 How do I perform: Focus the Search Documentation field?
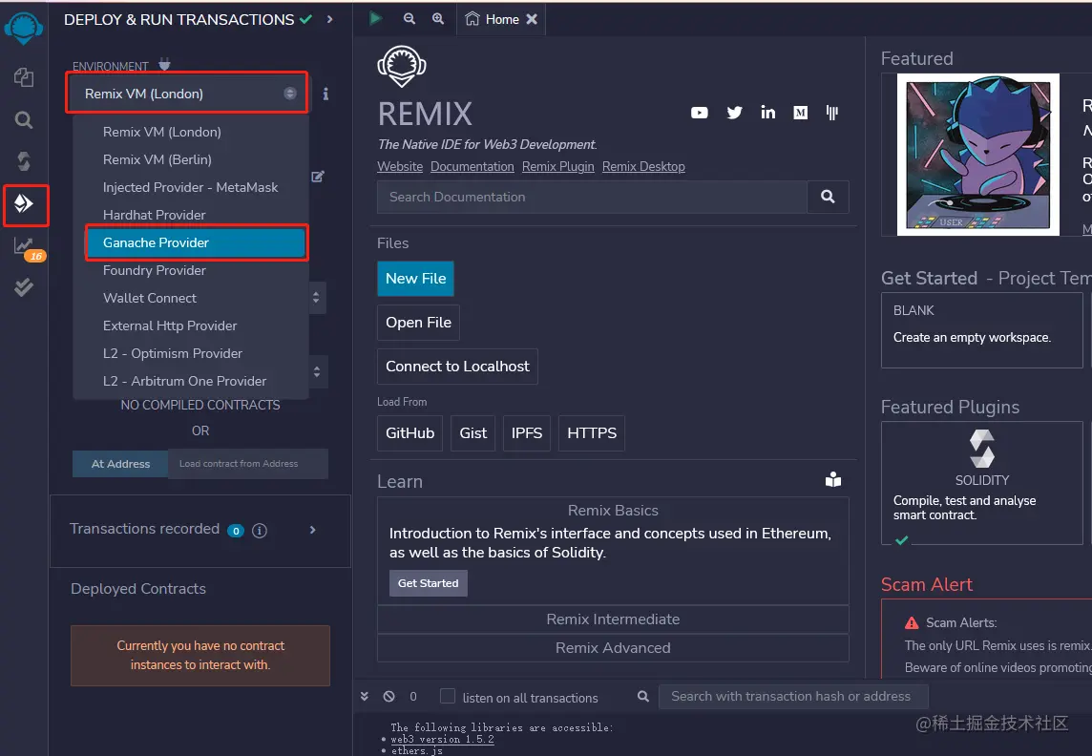[x=592, y=197]
